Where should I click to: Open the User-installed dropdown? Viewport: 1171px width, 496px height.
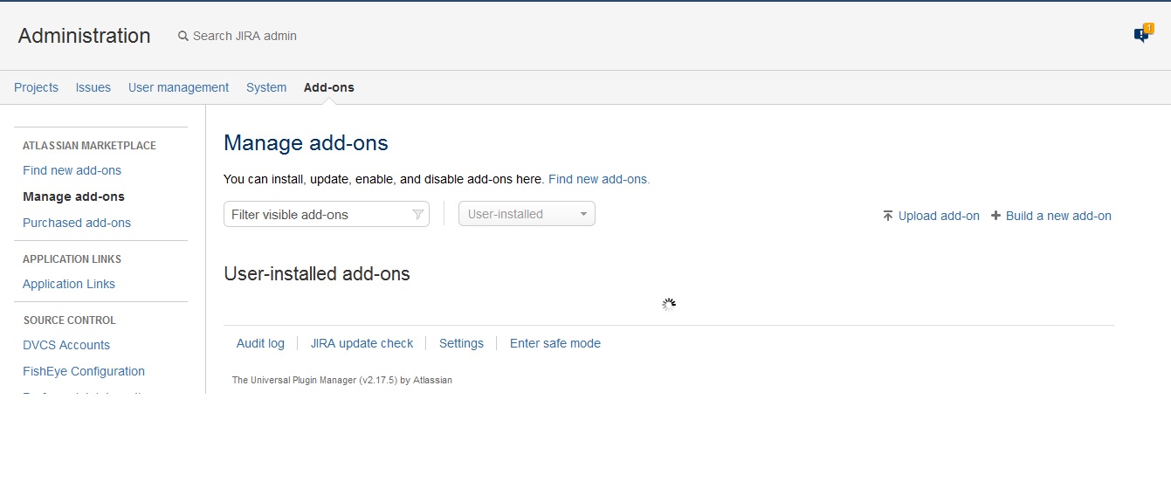[x=527, y=214]
